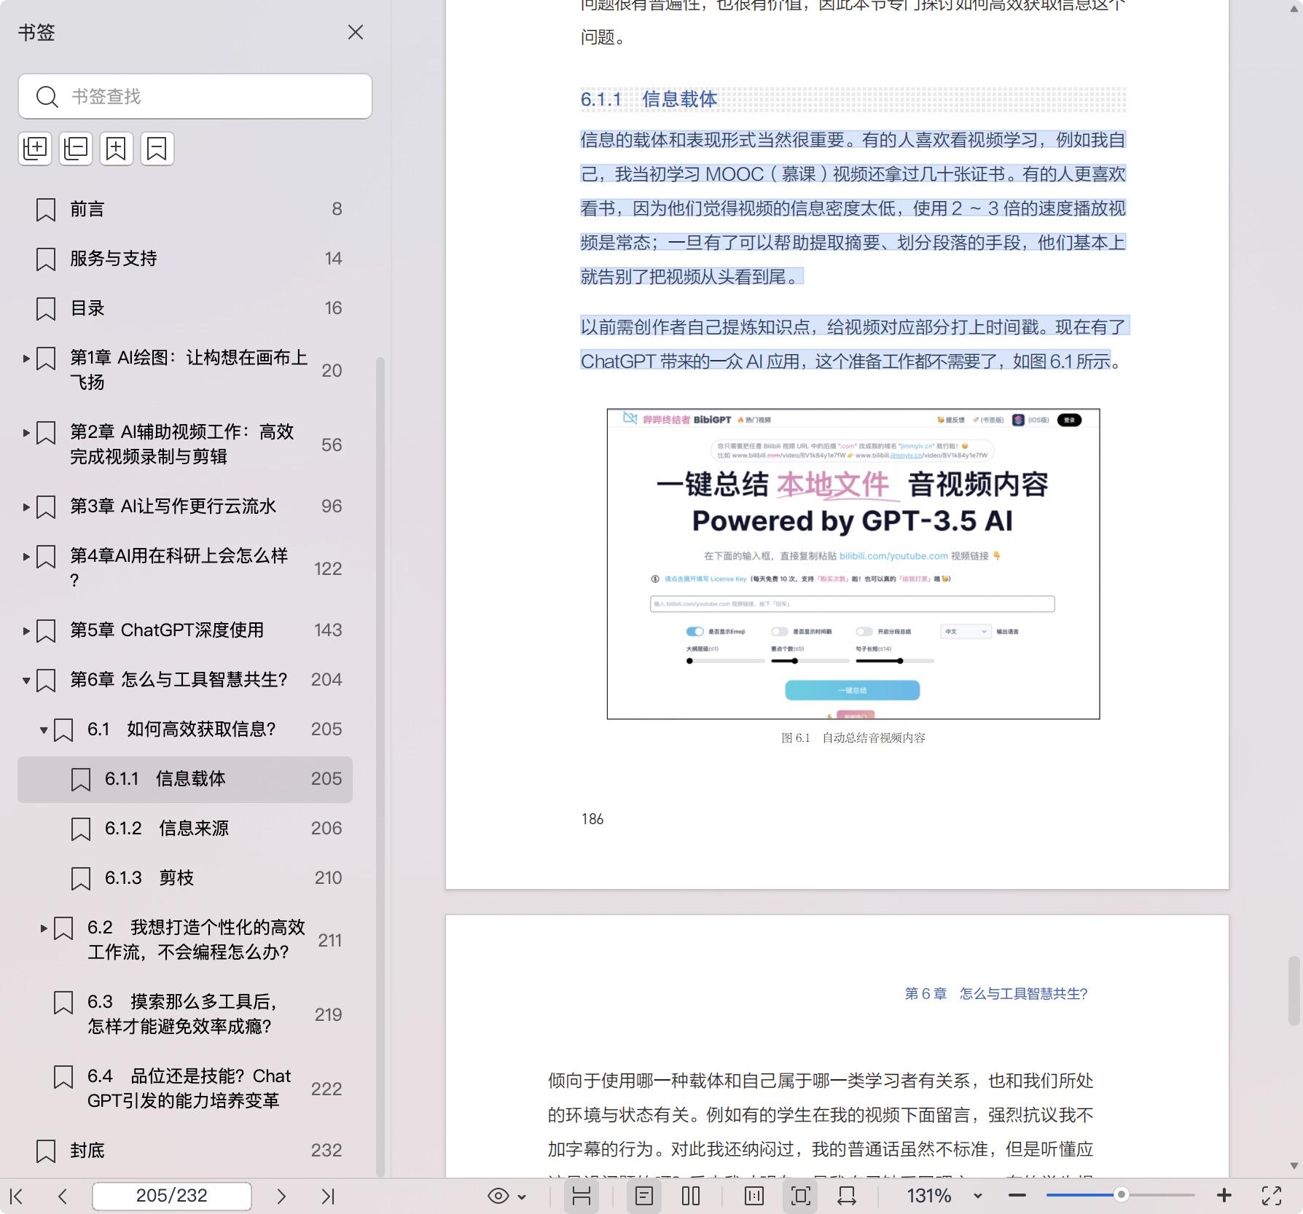Open the 131% zoom level dropdown
The height and width of the screenshot is (1214, 1303).
click(978, 1197)
